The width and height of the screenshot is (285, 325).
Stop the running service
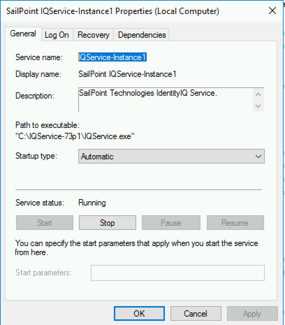pos(107,223)
